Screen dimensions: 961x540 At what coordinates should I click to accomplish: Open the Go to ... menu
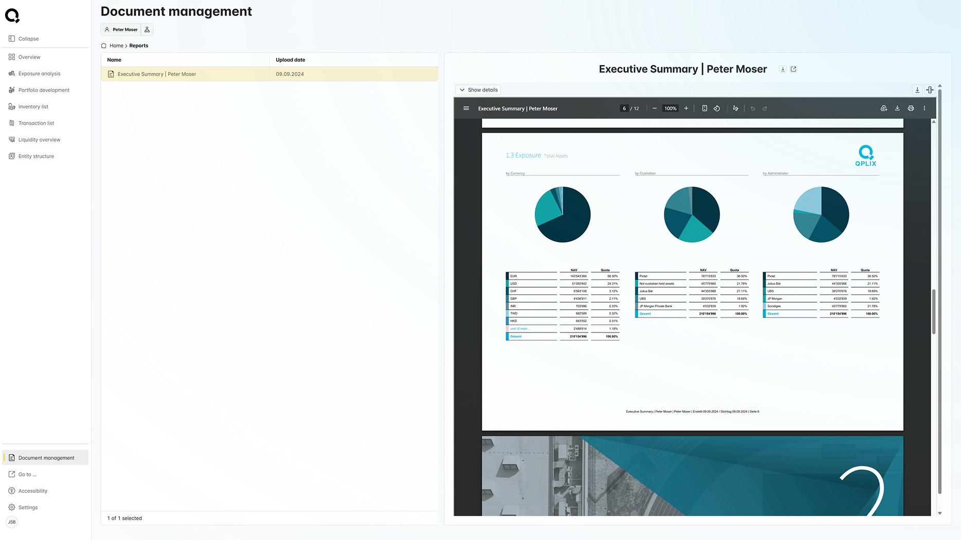click(23, 474)
